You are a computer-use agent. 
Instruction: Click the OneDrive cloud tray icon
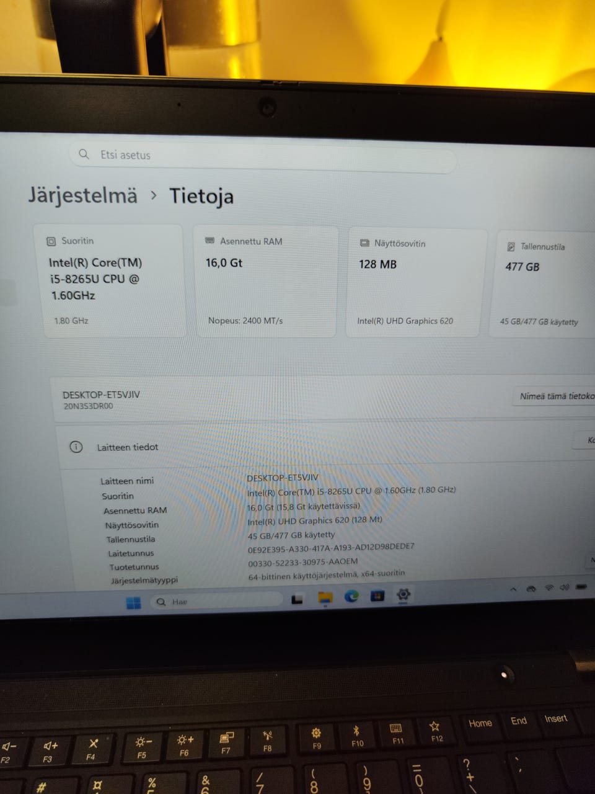[531, 589]
